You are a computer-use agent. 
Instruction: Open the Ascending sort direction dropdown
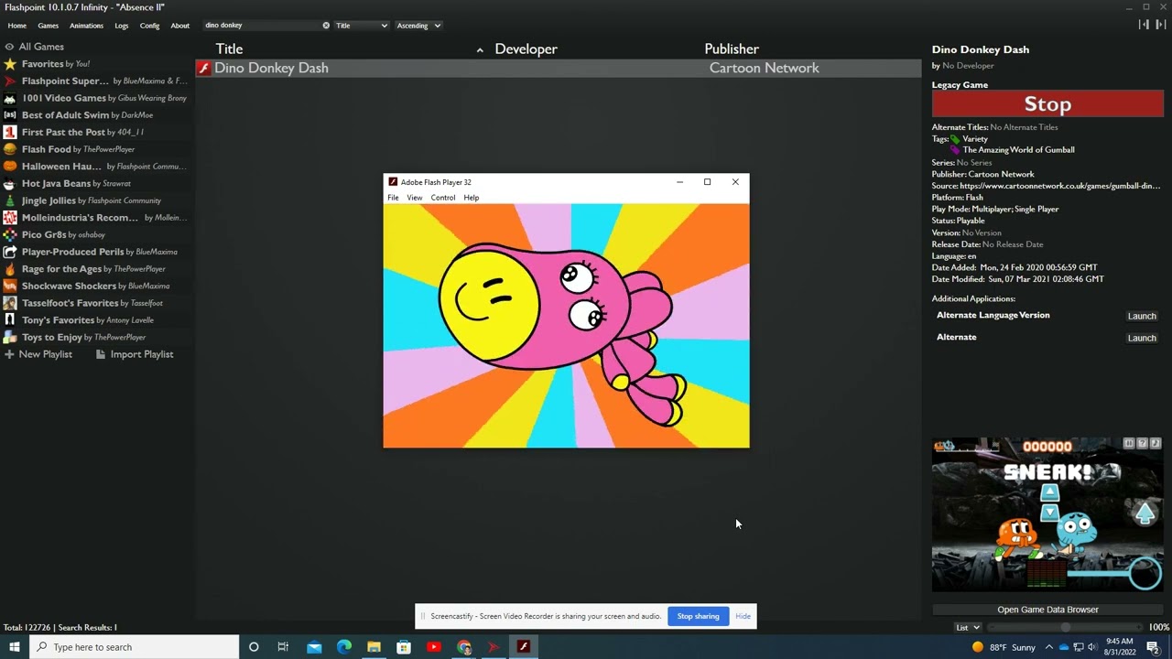[x=418, y=26]
